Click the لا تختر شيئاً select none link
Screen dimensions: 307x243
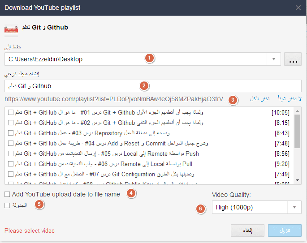click(290, 99)
